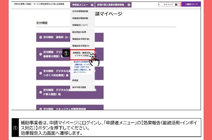This screenshot has height=140, width=212.
Task: Select 情報変更(申請あり) menu item
Action: (x=81, y=46)
